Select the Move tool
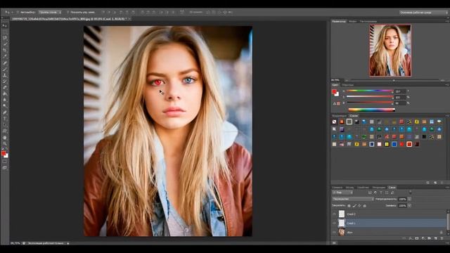This screenshot has width=450, height=253. (x=5, y=25)
